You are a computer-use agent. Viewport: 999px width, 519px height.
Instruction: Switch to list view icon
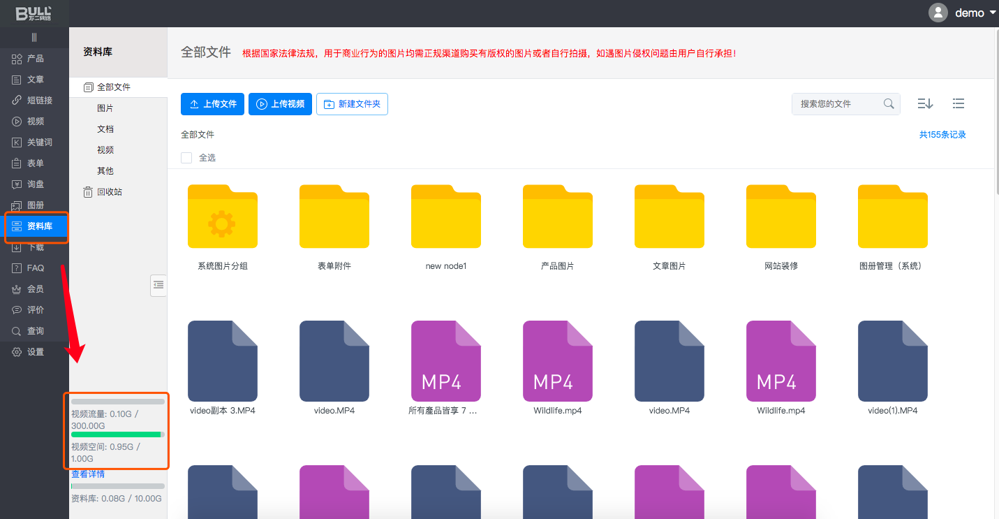click(959, 103)
